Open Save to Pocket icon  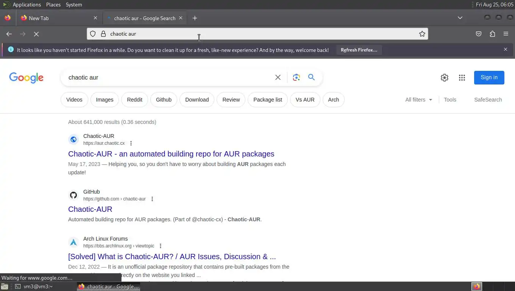click(479, 34)
